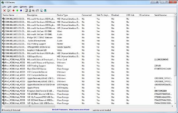This screenshot has width=178, height=113.
Task: Open the View menu
Action: pyautogui.click(x=16, y=7)
